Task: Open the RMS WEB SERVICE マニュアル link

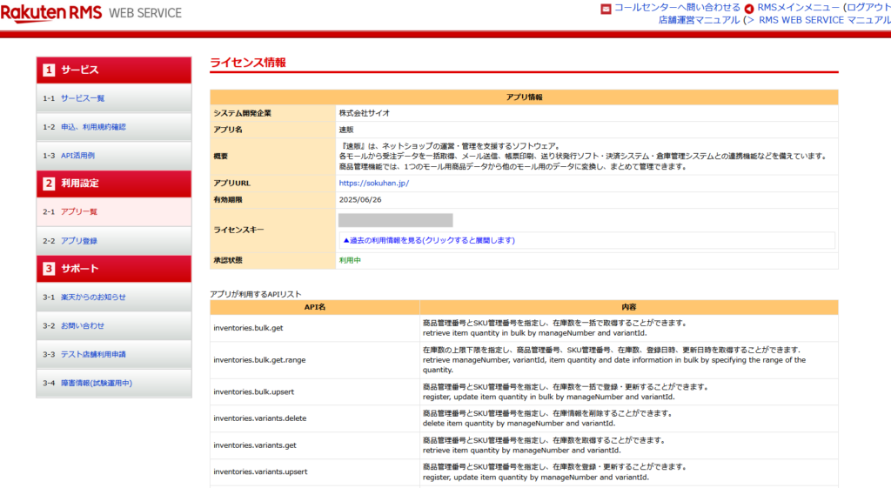Action: [824, 20]
